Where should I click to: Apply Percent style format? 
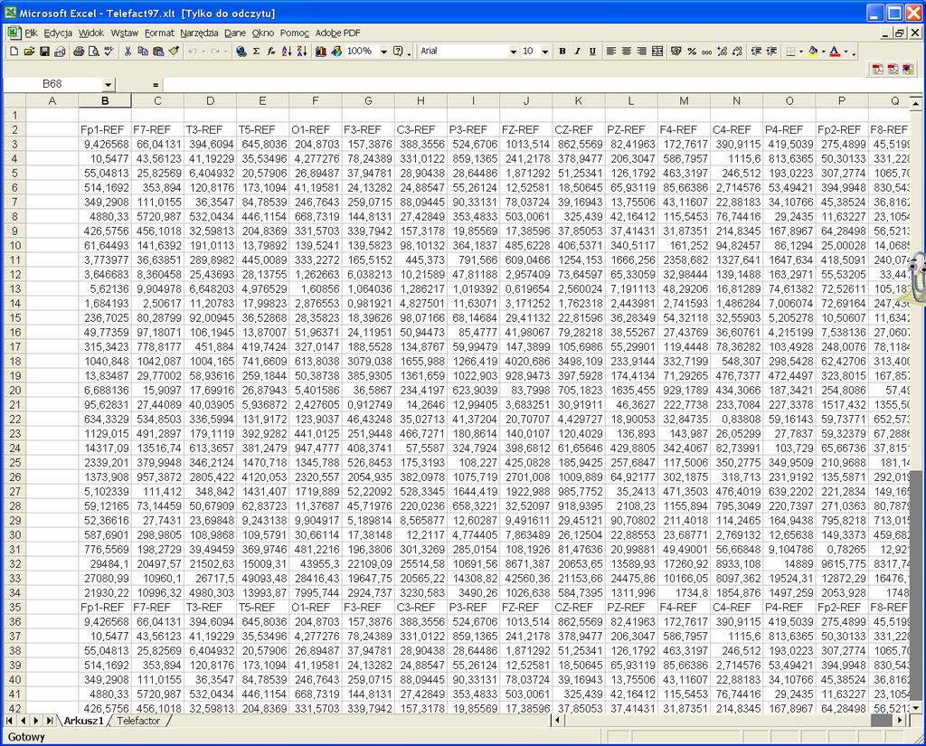pyautogui.click(x=692, y=52)
